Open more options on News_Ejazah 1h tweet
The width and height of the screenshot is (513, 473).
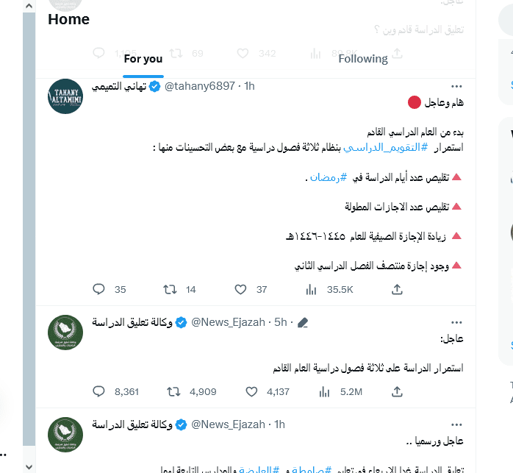(x=456, y=425)
